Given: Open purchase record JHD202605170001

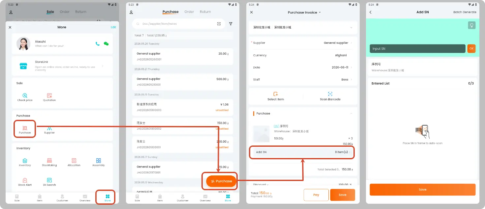Looking at the screenshot, I should [183, 170].
